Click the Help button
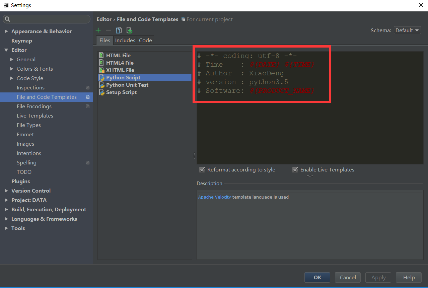This screenshot has width=428, height=288. click(409, 277)
